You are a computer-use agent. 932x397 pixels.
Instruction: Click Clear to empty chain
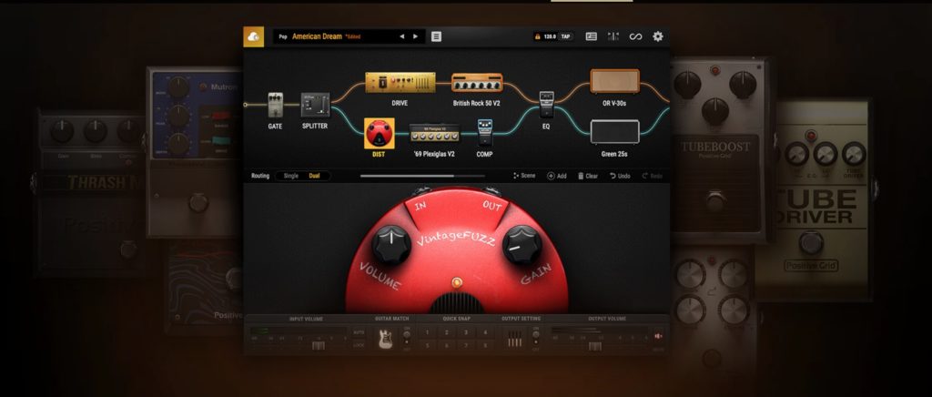pyautogui.click(x=588, y=176)
